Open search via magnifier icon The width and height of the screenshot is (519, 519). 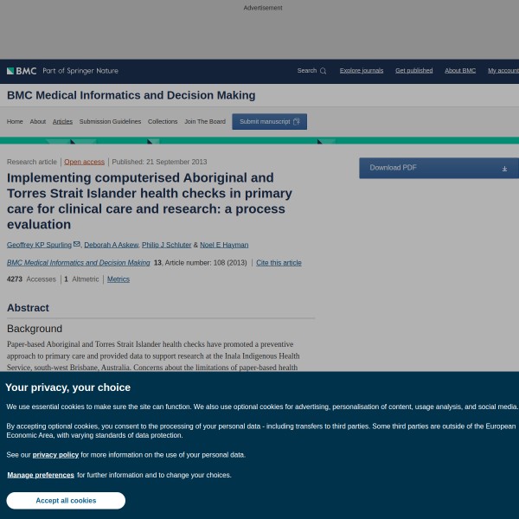[323, 71]
